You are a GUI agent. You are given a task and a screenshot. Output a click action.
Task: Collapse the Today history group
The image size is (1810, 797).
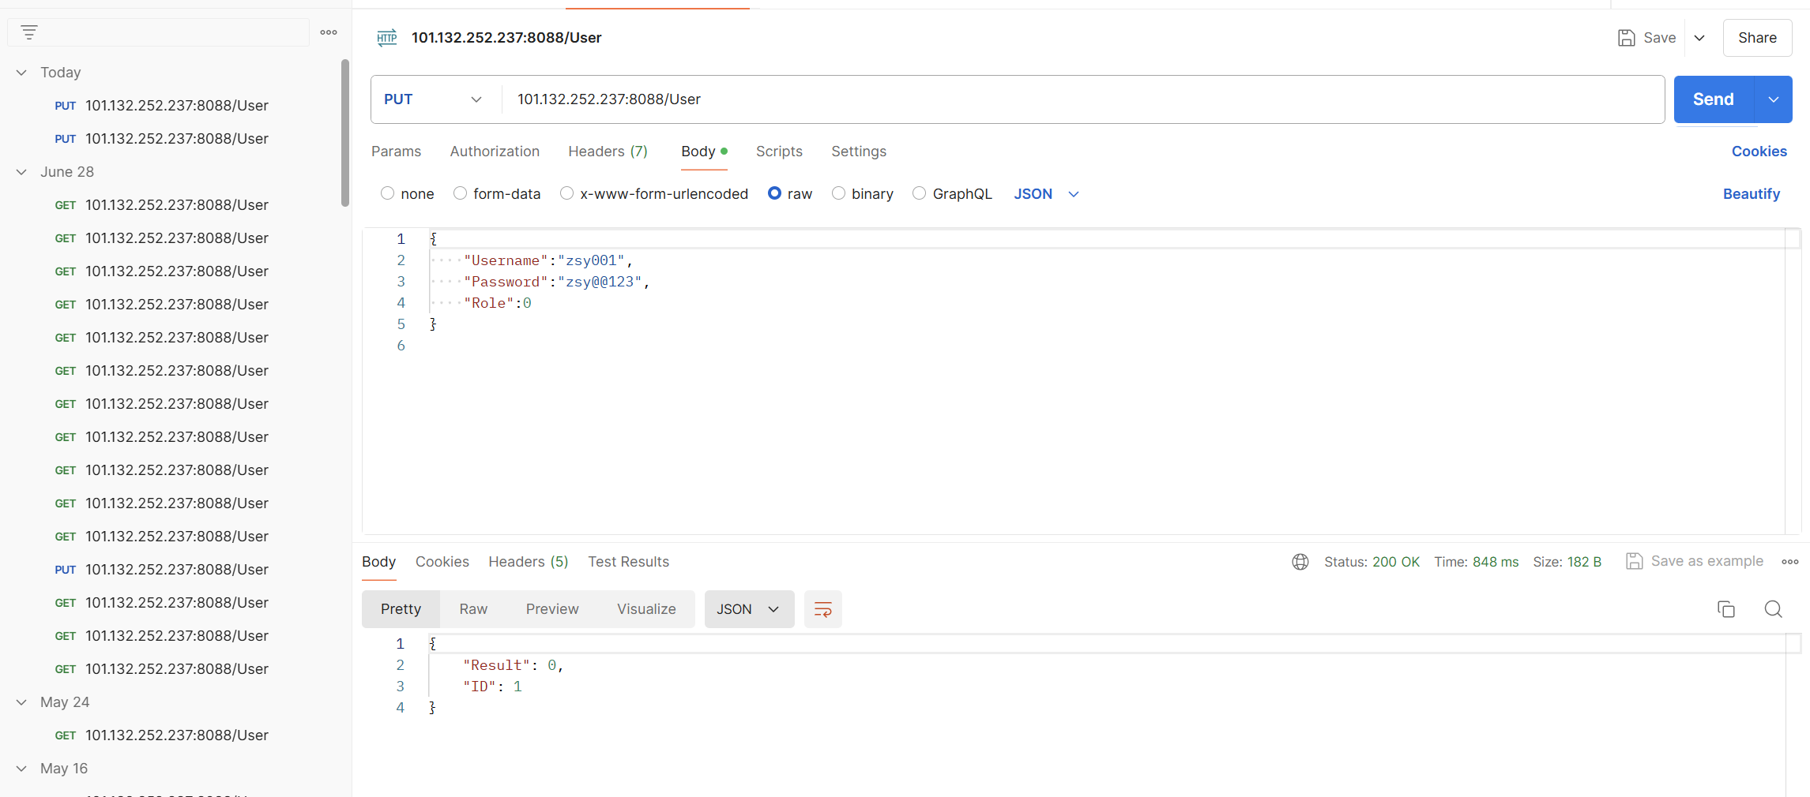coord(21,73)
